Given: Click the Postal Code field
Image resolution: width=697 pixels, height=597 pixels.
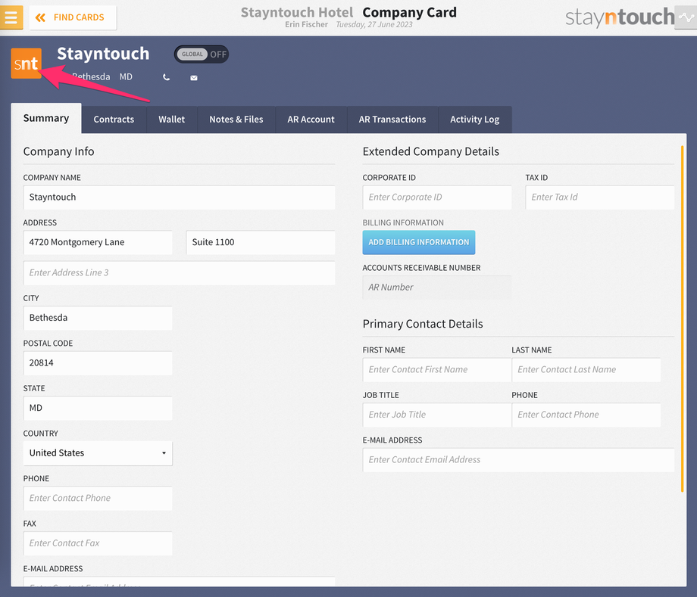Looking at the screenshot, I should coord(98,363).
